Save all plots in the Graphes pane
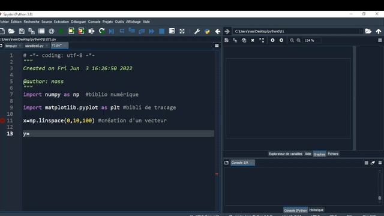This screenshot has width=384, height=216. (235, 40)
